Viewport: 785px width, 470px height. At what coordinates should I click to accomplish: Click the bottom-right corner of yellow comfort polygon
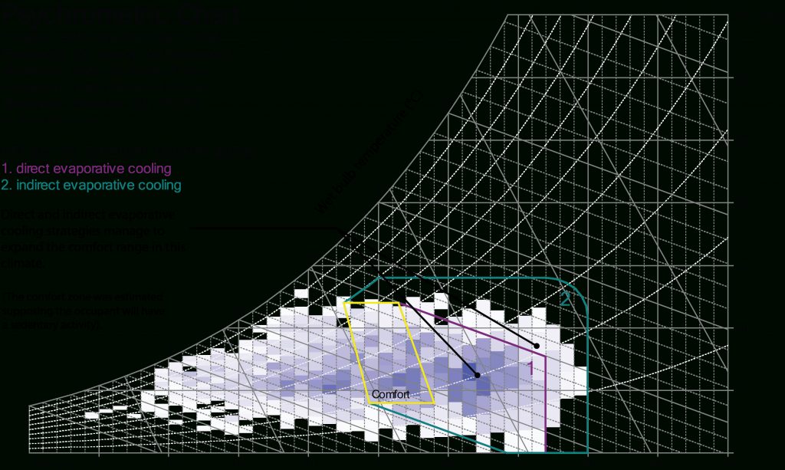point(433,403)
